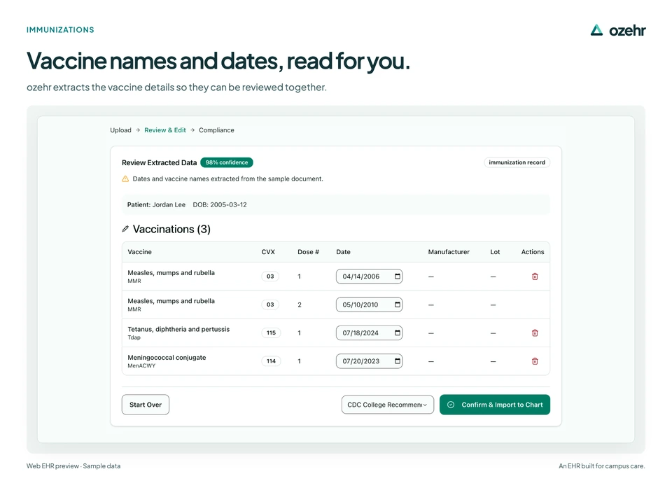
Task: Open calendar picker for 04/14/2006 date
Action: [x=398, y=276]
